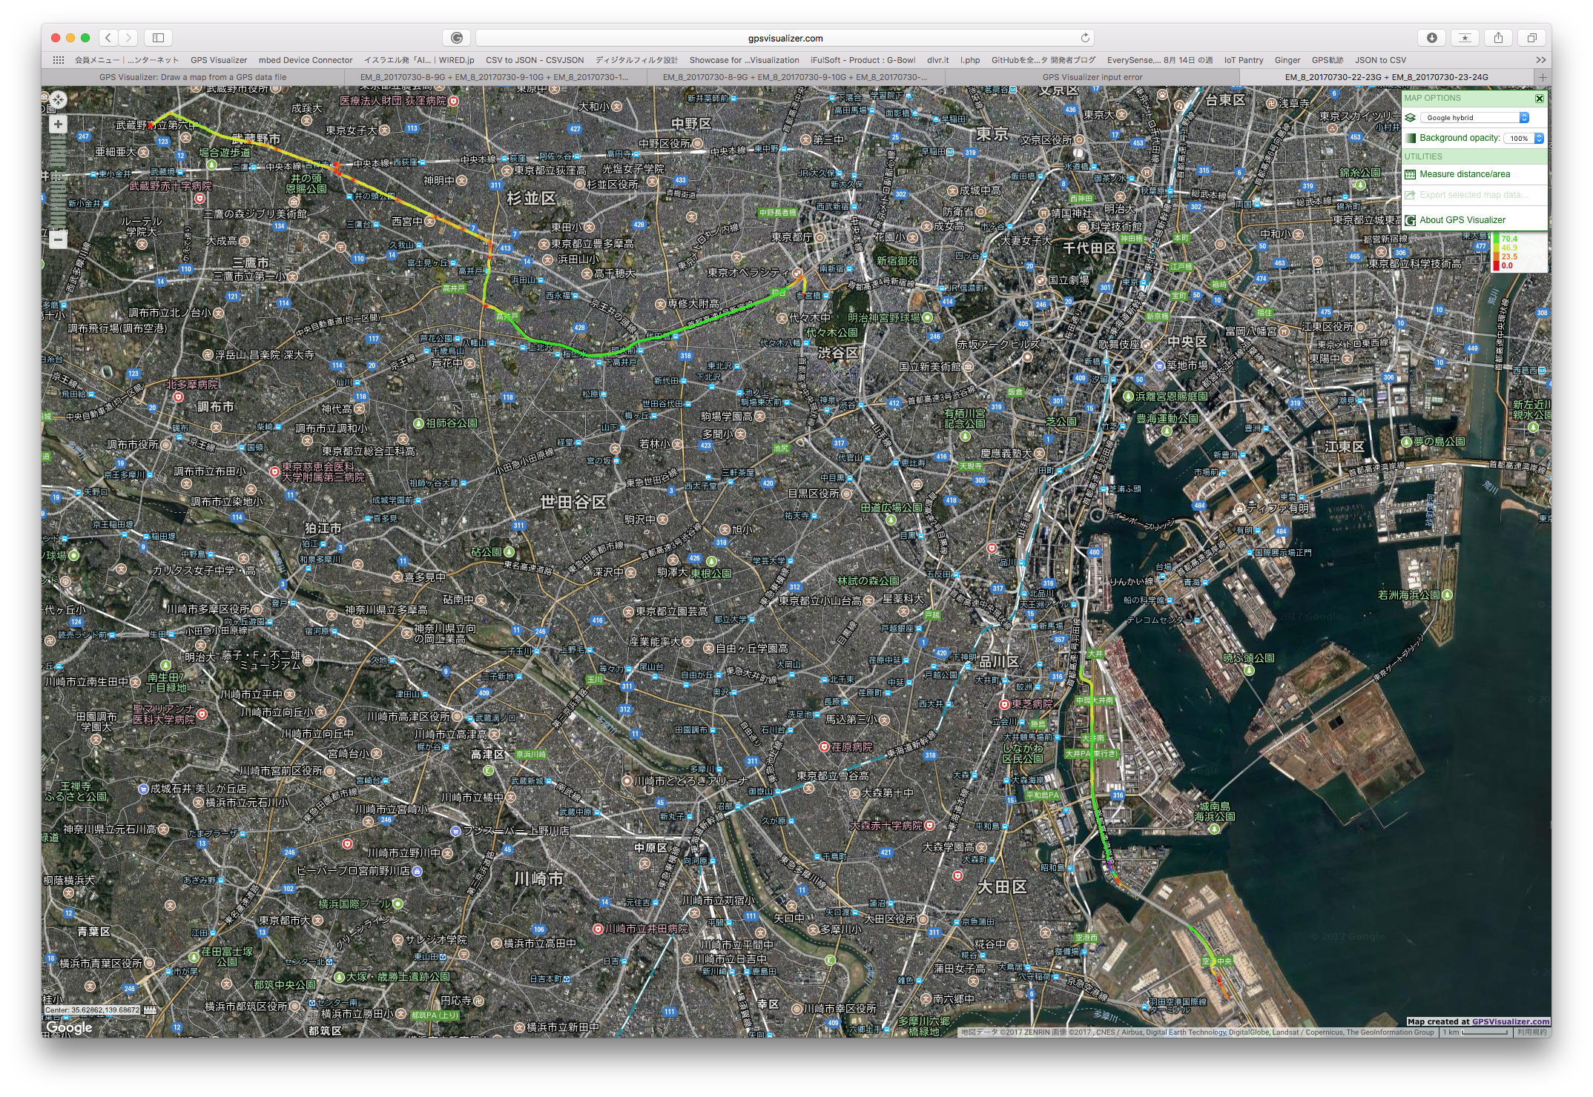Close the Map Options panel
The height and width of the screenshot is (1097, 1593).
1539,98
